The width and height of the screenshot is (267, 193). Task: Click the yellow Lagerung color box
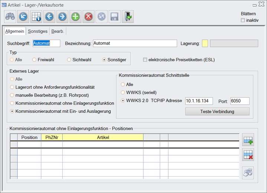coord(205,44)
